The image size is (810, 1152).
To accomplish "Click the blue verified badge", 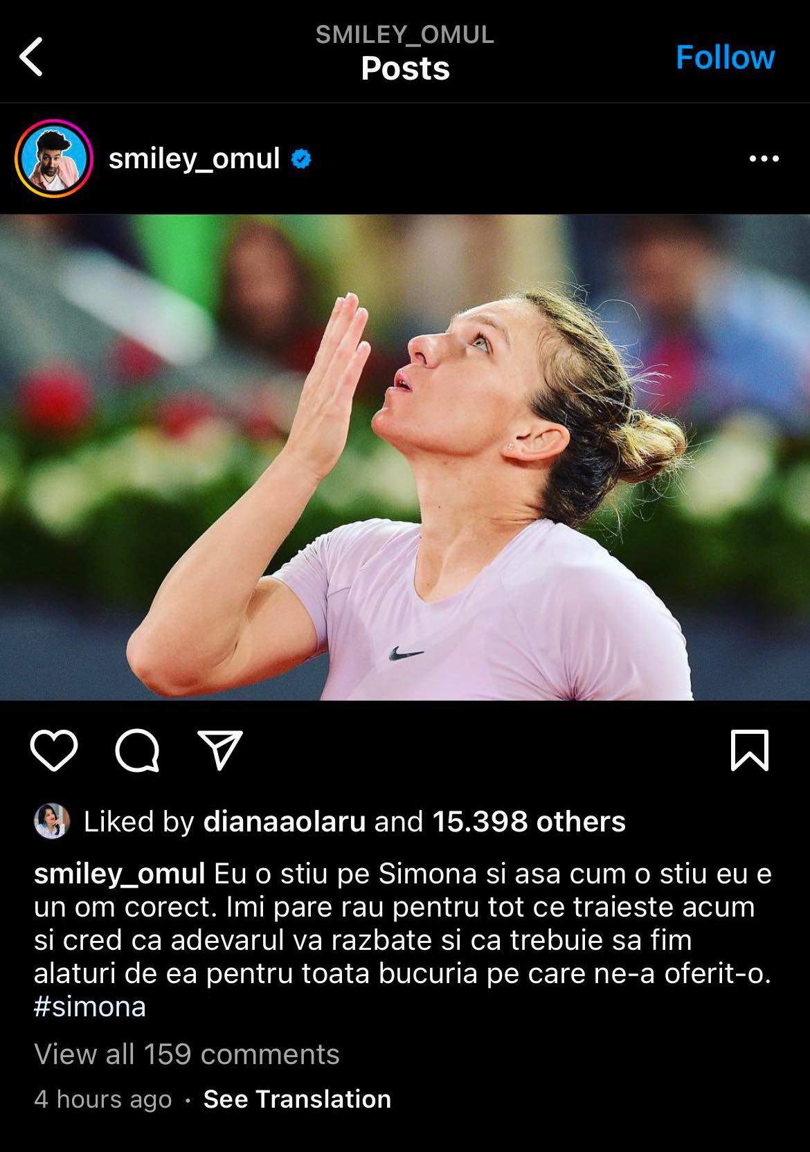I will [x=300, y=159].
